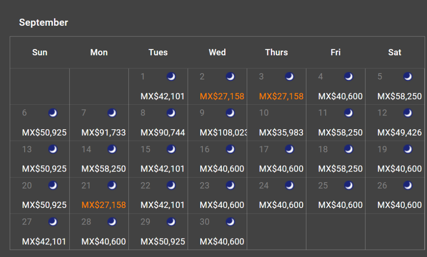Click the moon icon on September 9
Viewport: 427px width, 257px height.
pyautogui.click(x=230, y=113)
